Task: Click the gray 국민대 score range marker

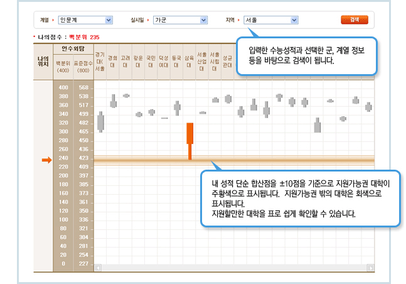Action: tap(151, 112)
